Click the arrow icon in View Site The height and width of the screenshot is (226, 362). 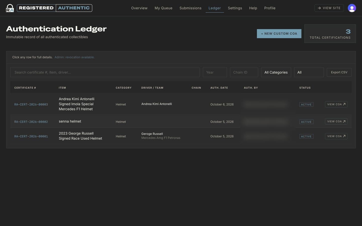click(x=319, y=8)
